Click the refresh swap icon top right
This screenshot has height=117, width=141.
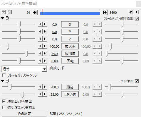tap(131, 12)
